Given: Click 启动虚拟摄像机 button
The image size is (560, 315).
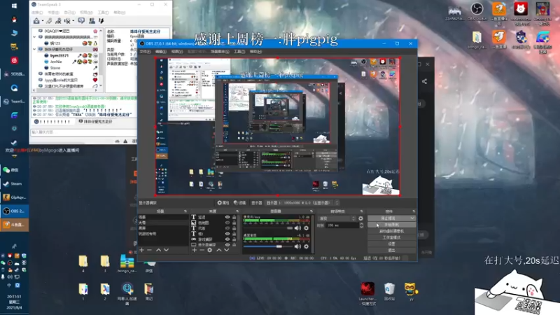Looking at the screenshot, I should coord(392,231).
